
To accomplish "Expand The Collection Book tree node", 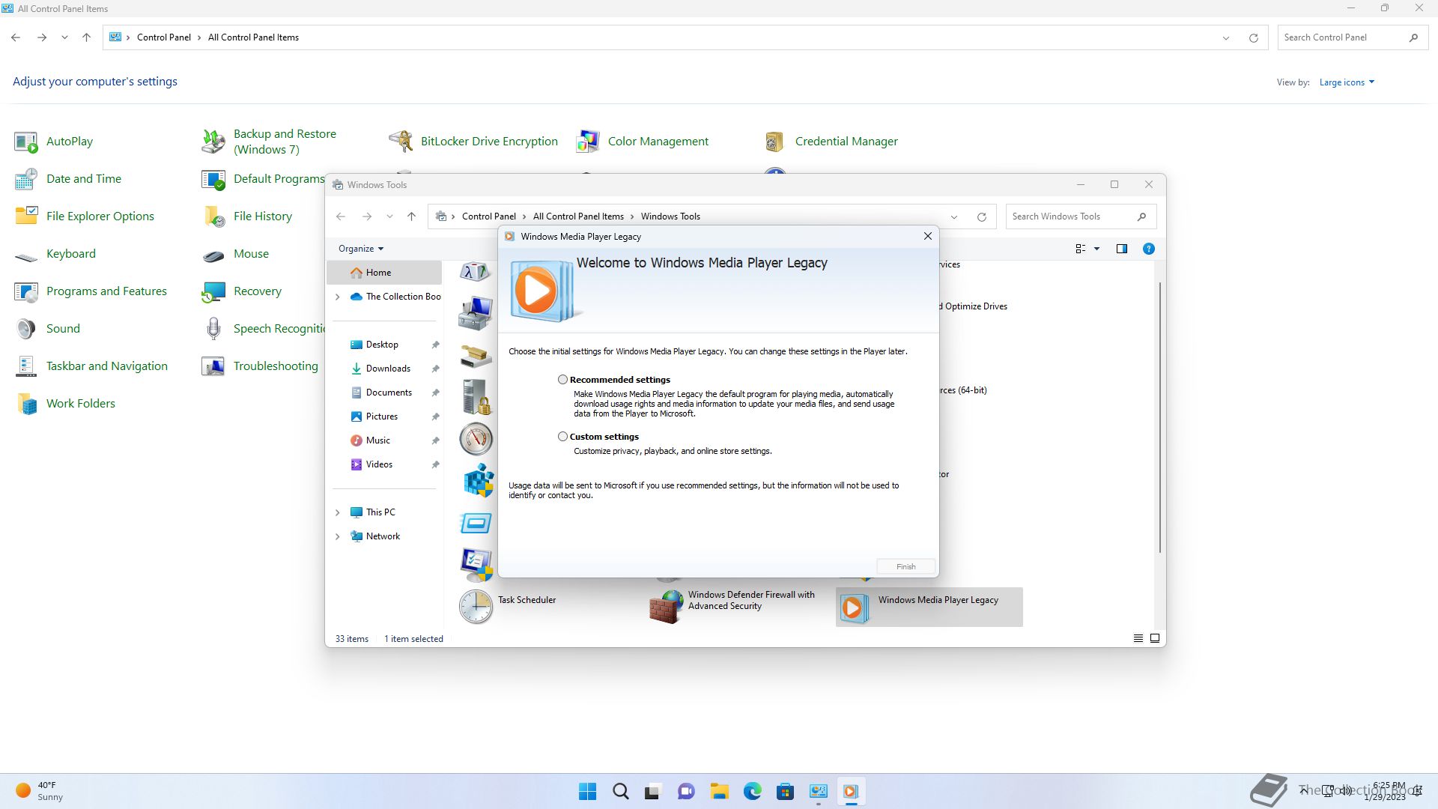I will 337,297.
